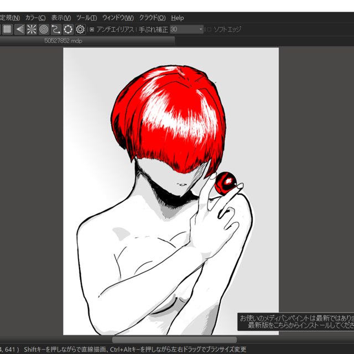Click the horizontal canvas scrollbar
This screenshot has width=354, height=354.
coord(174,340)
